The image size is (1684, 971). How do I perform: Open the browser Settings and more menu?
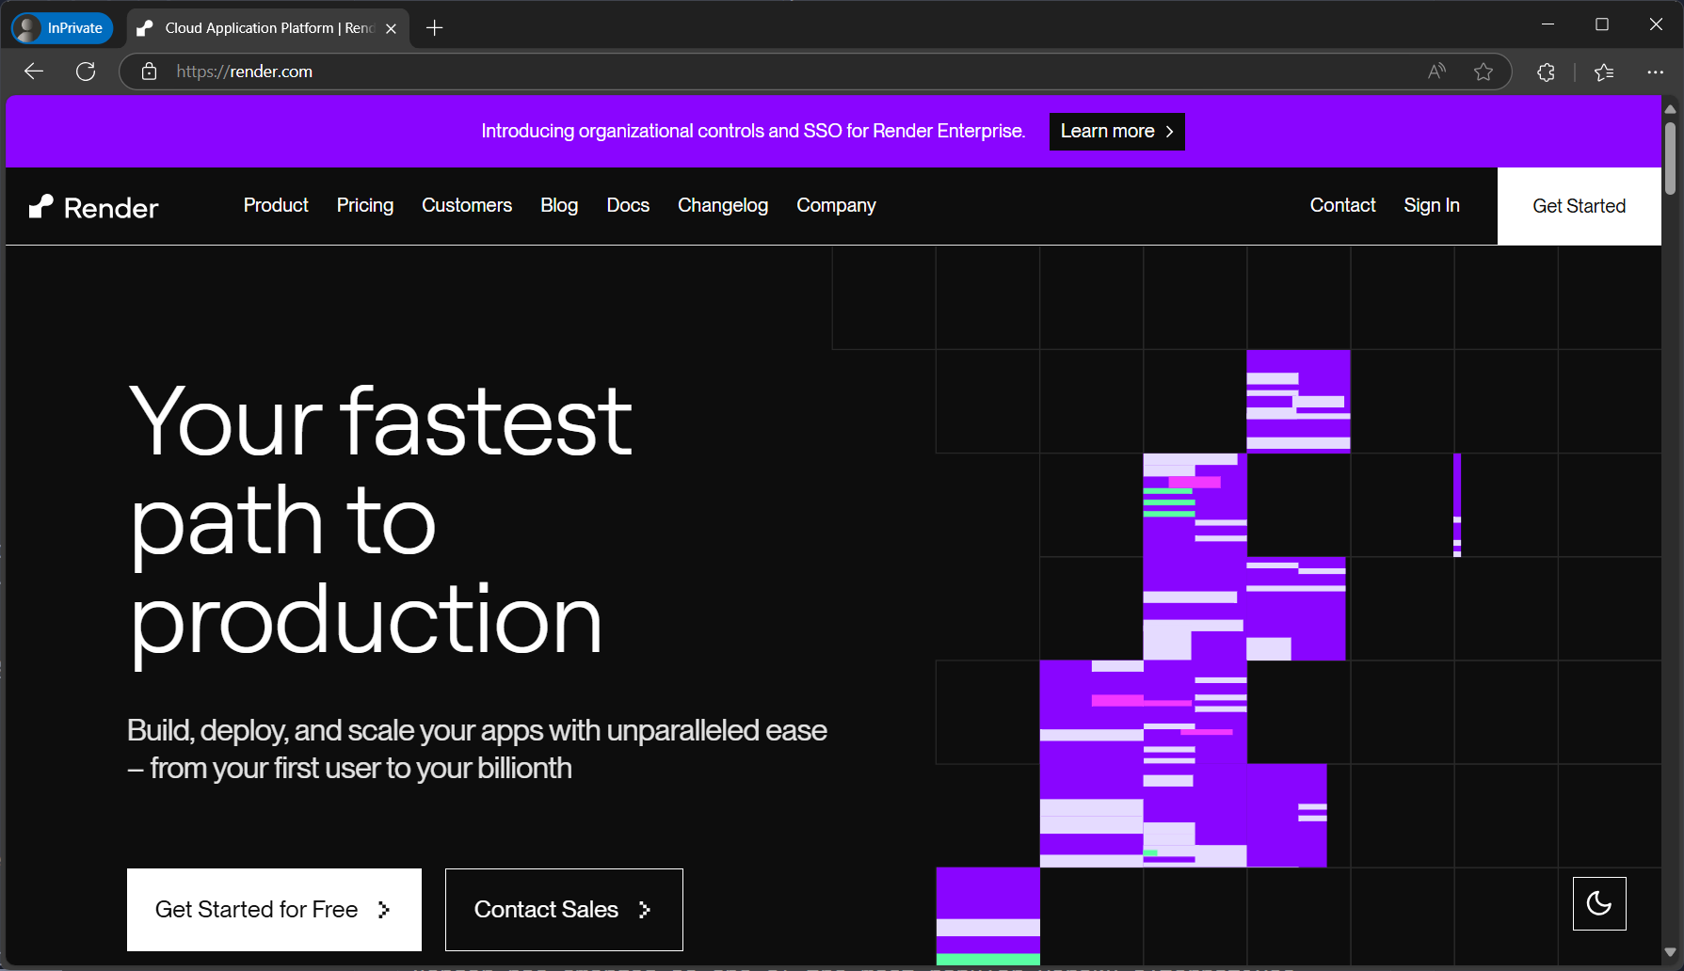coord(1655,72)
